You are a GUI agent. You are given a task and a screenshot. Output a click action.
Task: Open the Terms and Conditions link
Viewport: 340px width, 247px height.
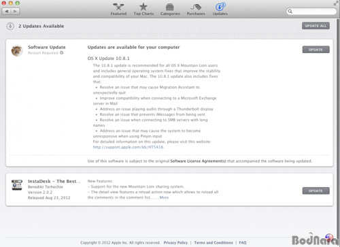[214, 242]
